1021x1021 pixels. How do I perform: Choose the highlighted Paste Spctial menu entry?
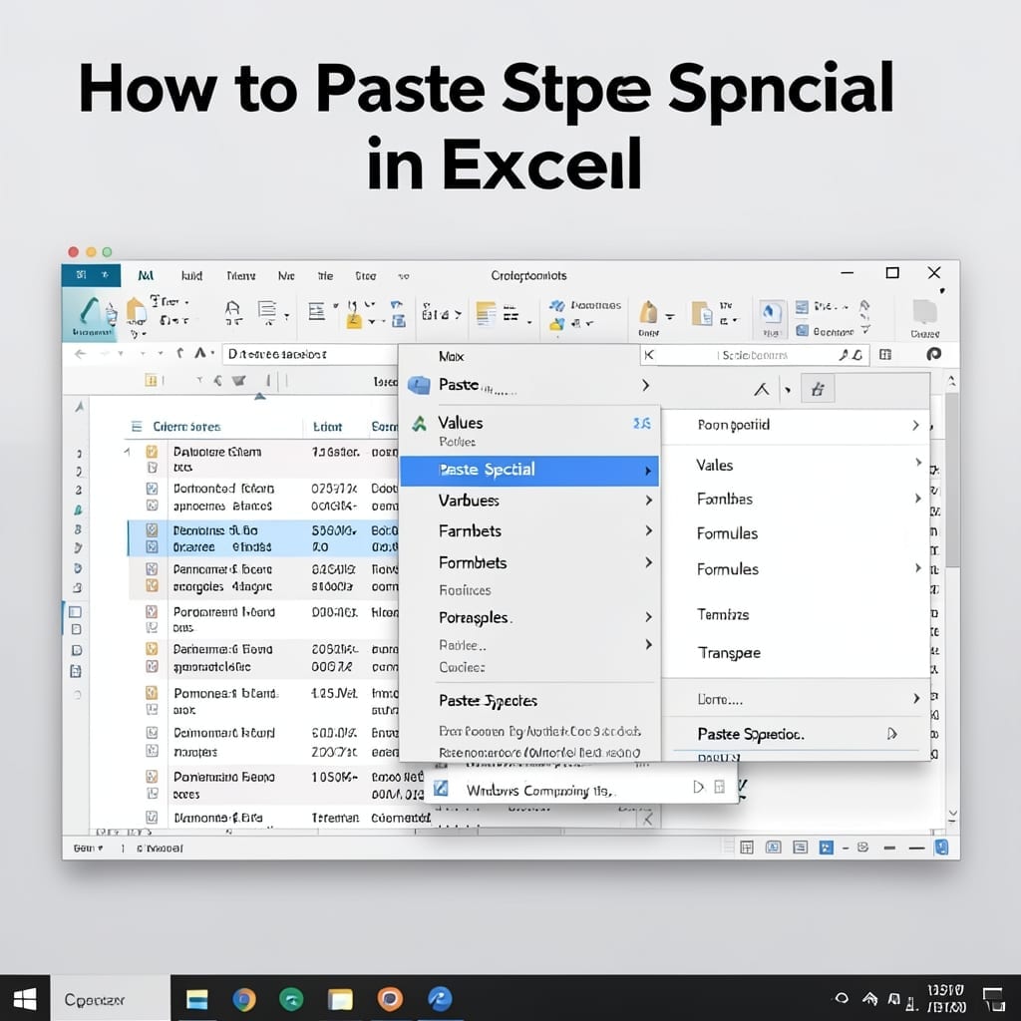(x=529, y=471)
